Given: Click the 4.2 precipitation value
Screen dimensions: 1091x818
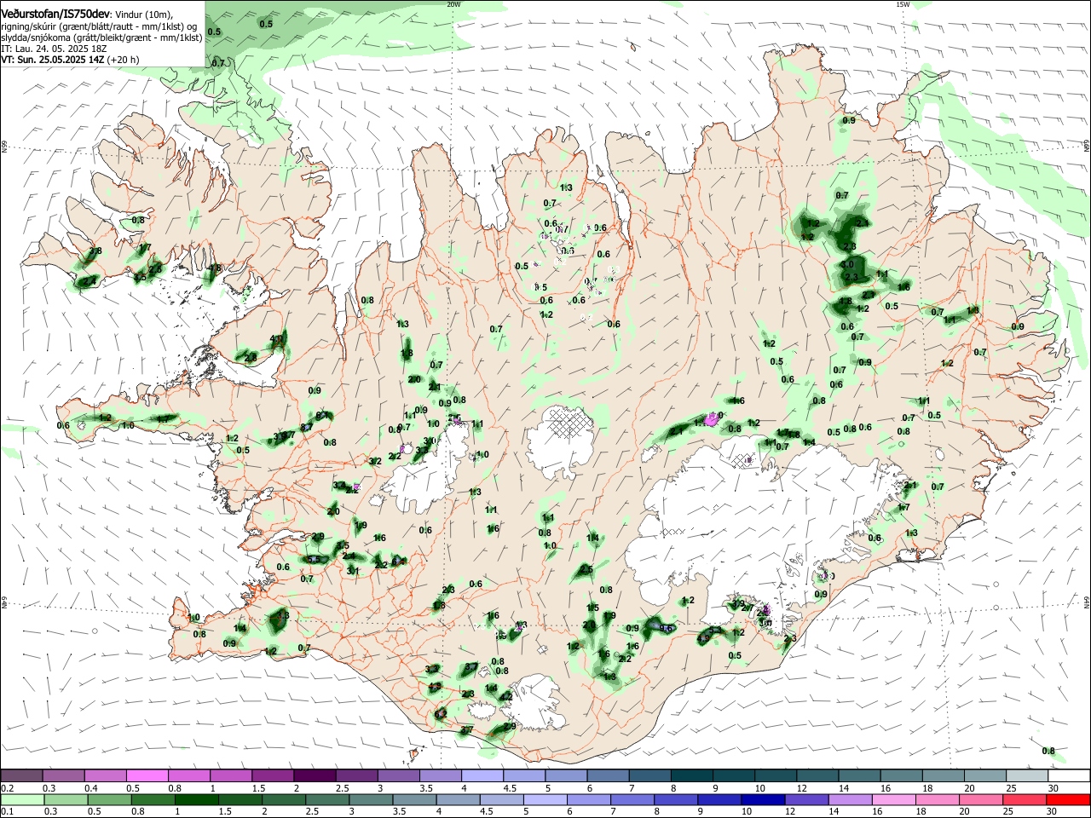Looking at the screenshot, I should tap(506, 696).
